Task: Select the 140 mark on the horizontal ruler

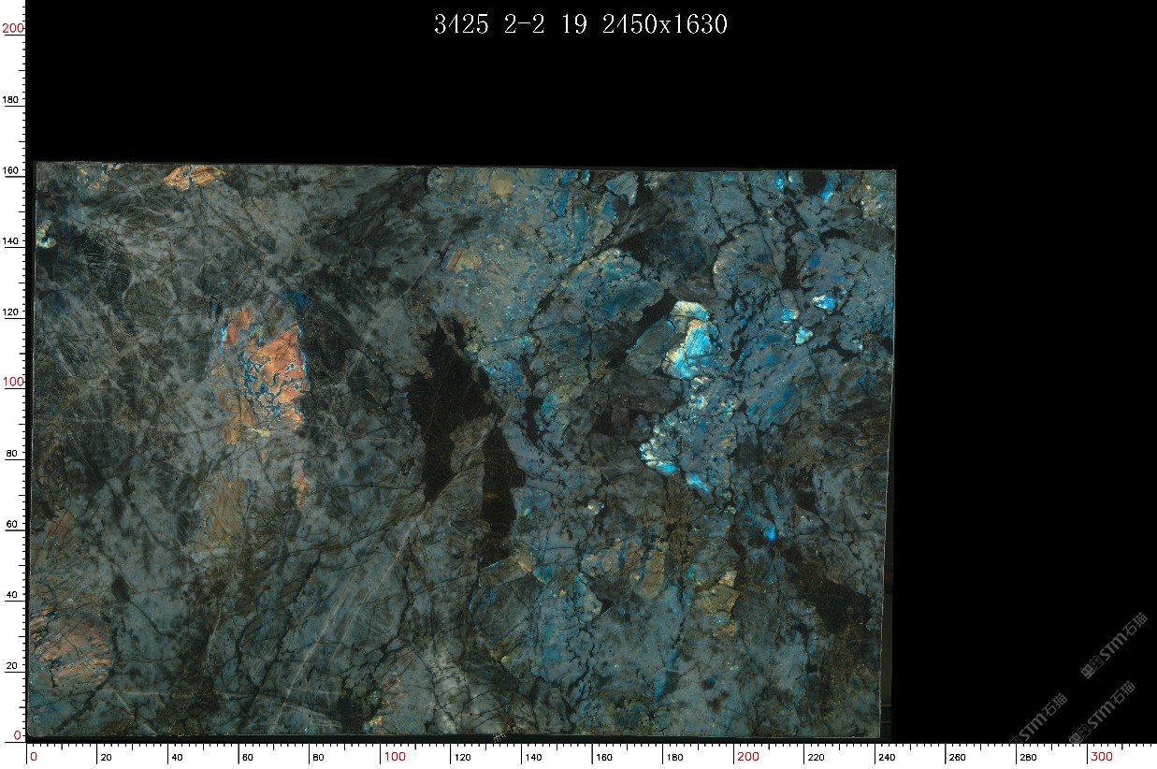Action: (532, 757)
